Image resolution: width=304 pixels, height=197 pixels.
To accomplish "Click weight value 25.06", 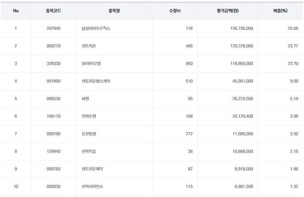I will tap(293, 29).
